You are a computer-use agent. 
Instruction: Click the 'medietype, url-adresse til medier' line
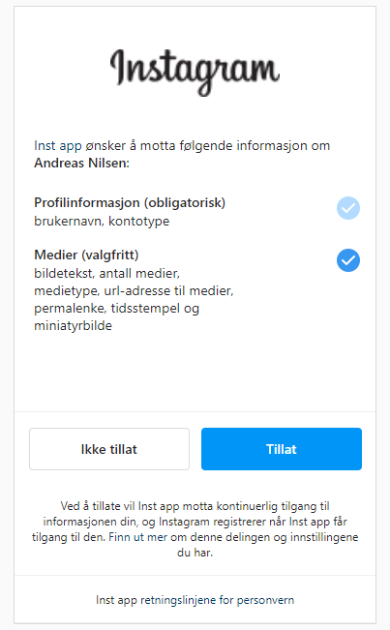coord(134,290)
